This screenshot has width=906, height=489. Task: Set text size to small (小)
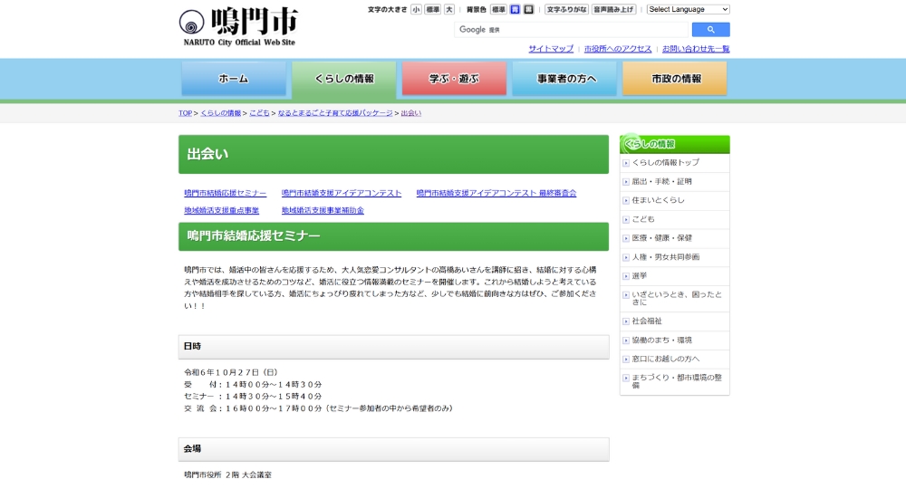pyautogui.click(x=416, y=9)
